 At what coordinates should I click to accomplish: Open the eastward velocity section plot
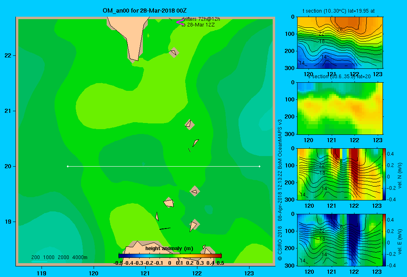340,240
